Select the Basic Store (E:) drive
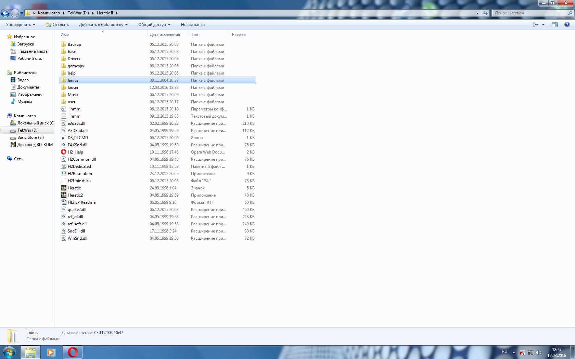Viewport: 575px width, 359px height. pyautogui.click(x=30, y=137)
